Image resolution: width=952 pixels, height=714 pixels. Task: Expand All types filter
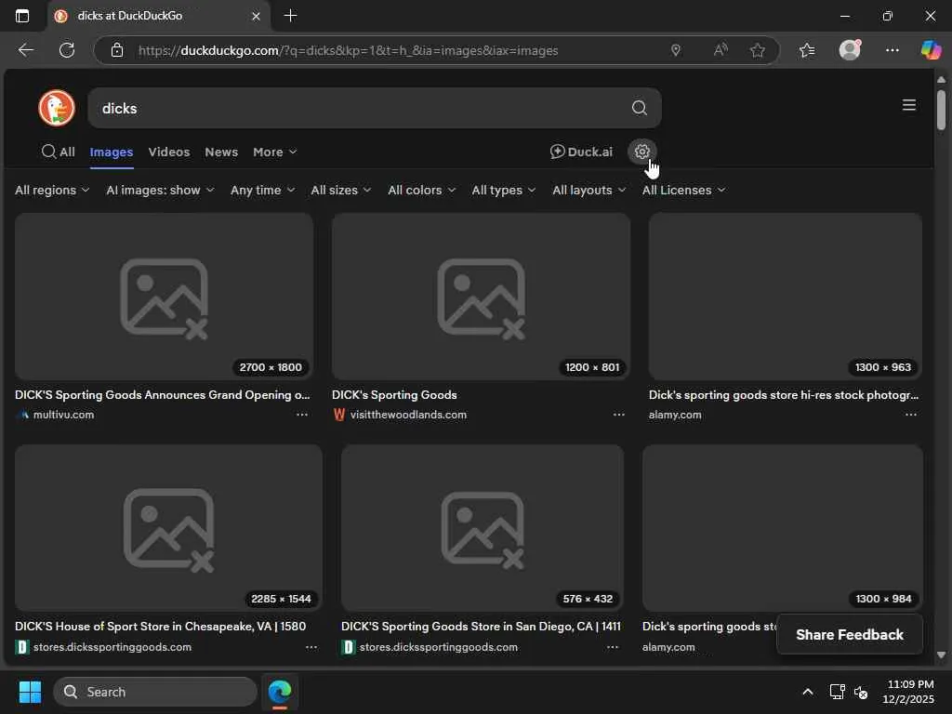tap(504, 190)
